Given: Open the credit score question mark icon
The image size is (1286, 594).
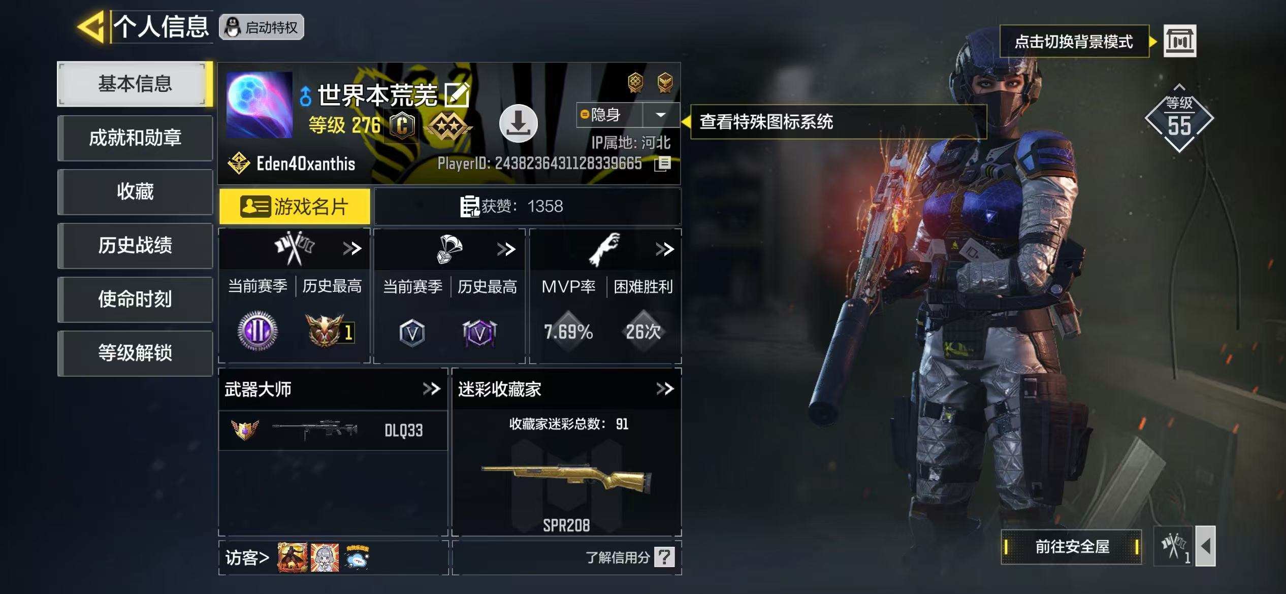Looking at the screenshot, I should 664,557.
